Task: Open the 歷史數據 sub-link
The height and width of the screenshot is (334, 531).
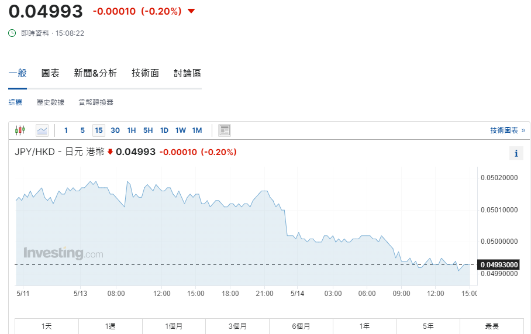Action: [x=50, y=102]
